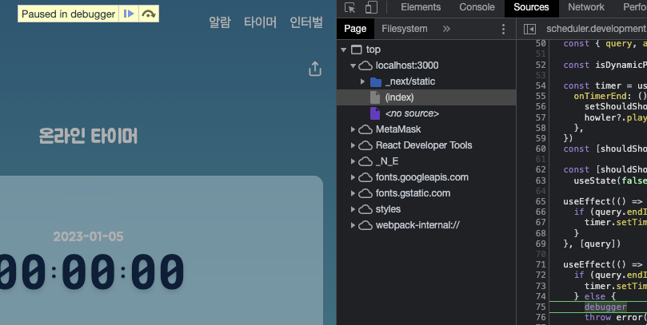Expand the _next/static folder
This screenshot has height=325, width=647.
point(362,81)
